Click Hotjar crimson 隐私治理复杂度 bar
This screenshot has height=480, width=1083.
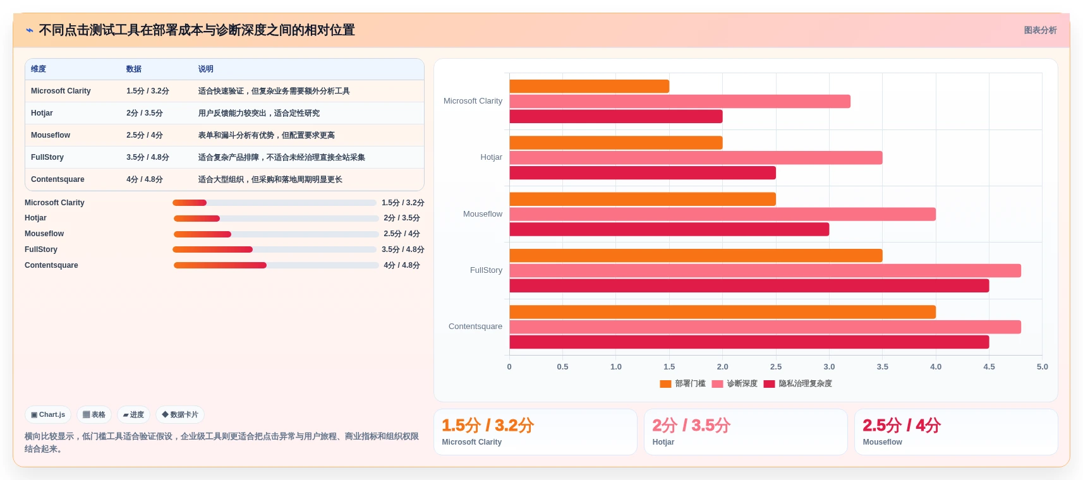[643, 173]
